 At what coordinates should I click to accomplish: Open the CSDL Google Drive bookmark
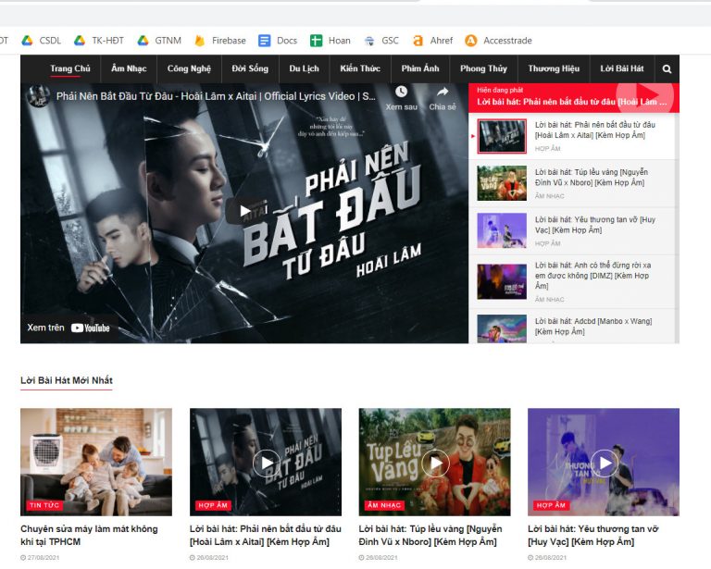42,41
